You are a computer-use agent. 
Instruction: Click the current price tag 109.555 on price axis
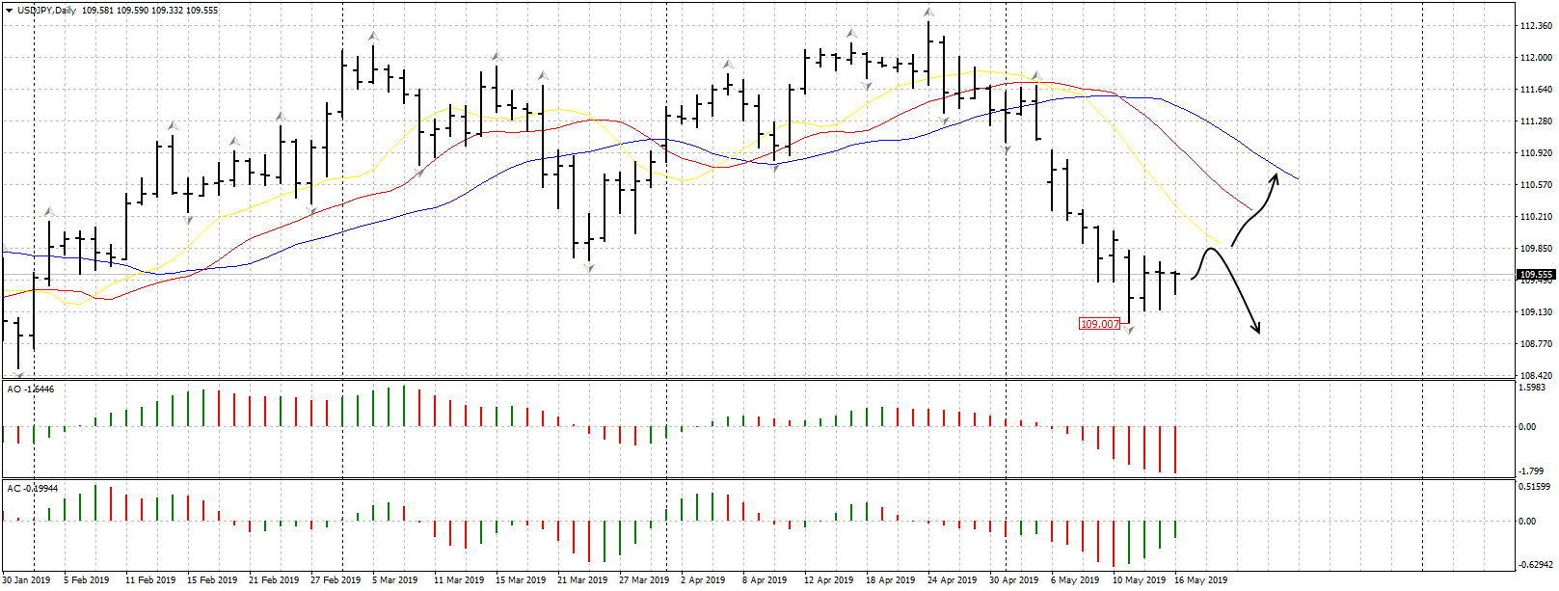tap(1536, 275)
